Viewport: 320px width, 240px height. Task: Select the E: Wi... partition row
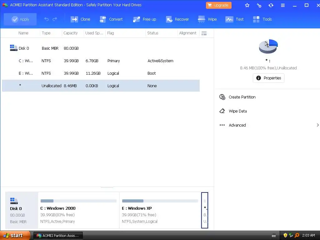coord(101,73)
